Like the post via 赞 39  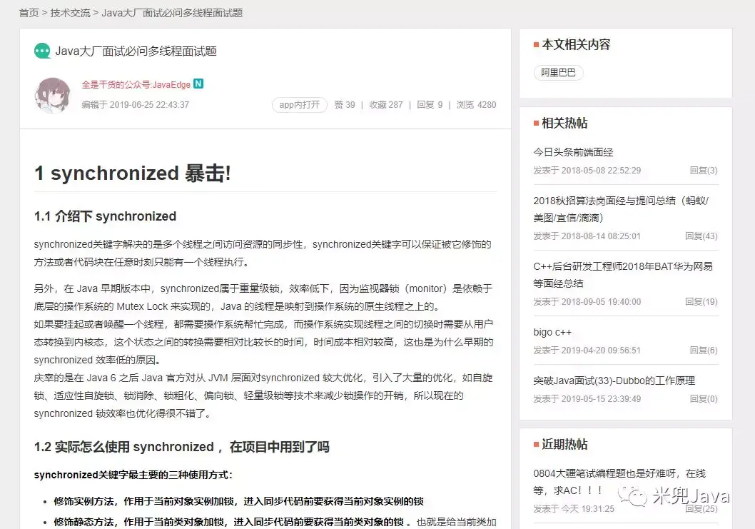pyautogui.click(x=345, y=104)
